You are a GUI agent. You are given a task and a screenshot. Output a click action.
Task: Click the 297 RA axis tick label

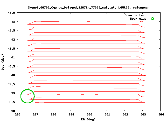click(x=36, y=114)
